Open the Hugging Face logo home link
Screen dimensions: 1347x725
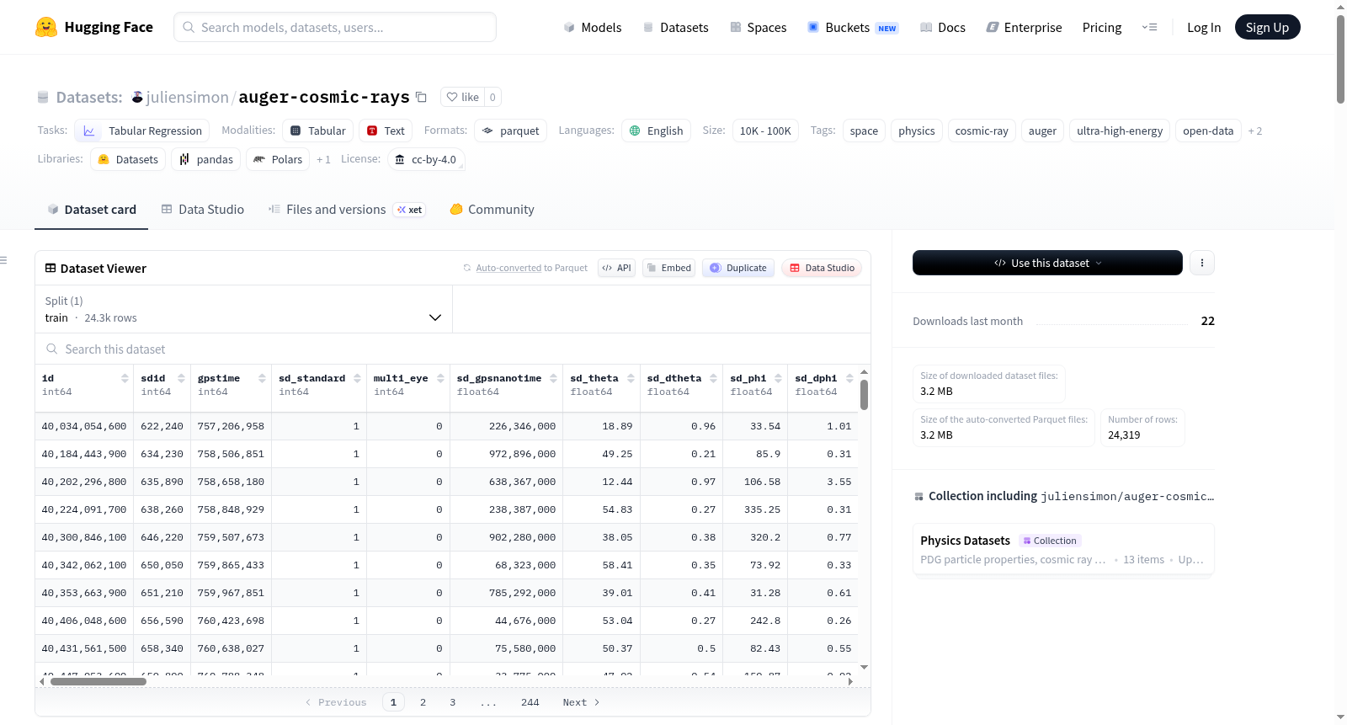click(x=94, y=27)
